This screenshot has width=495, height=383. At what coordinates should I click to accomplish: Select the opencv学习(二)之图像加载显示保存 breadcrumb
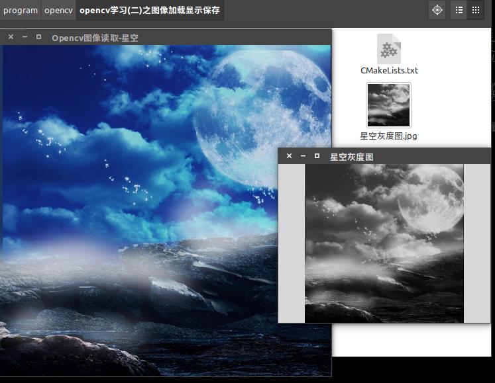coord(150,11)
